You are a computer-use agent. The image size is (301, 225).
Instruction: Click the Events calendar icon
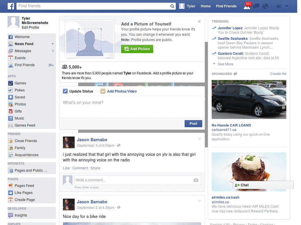tap(11, 58)
